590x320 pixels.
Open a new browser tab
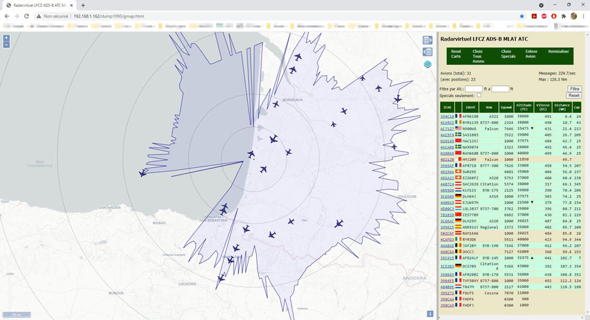click(x=83, y=5)
